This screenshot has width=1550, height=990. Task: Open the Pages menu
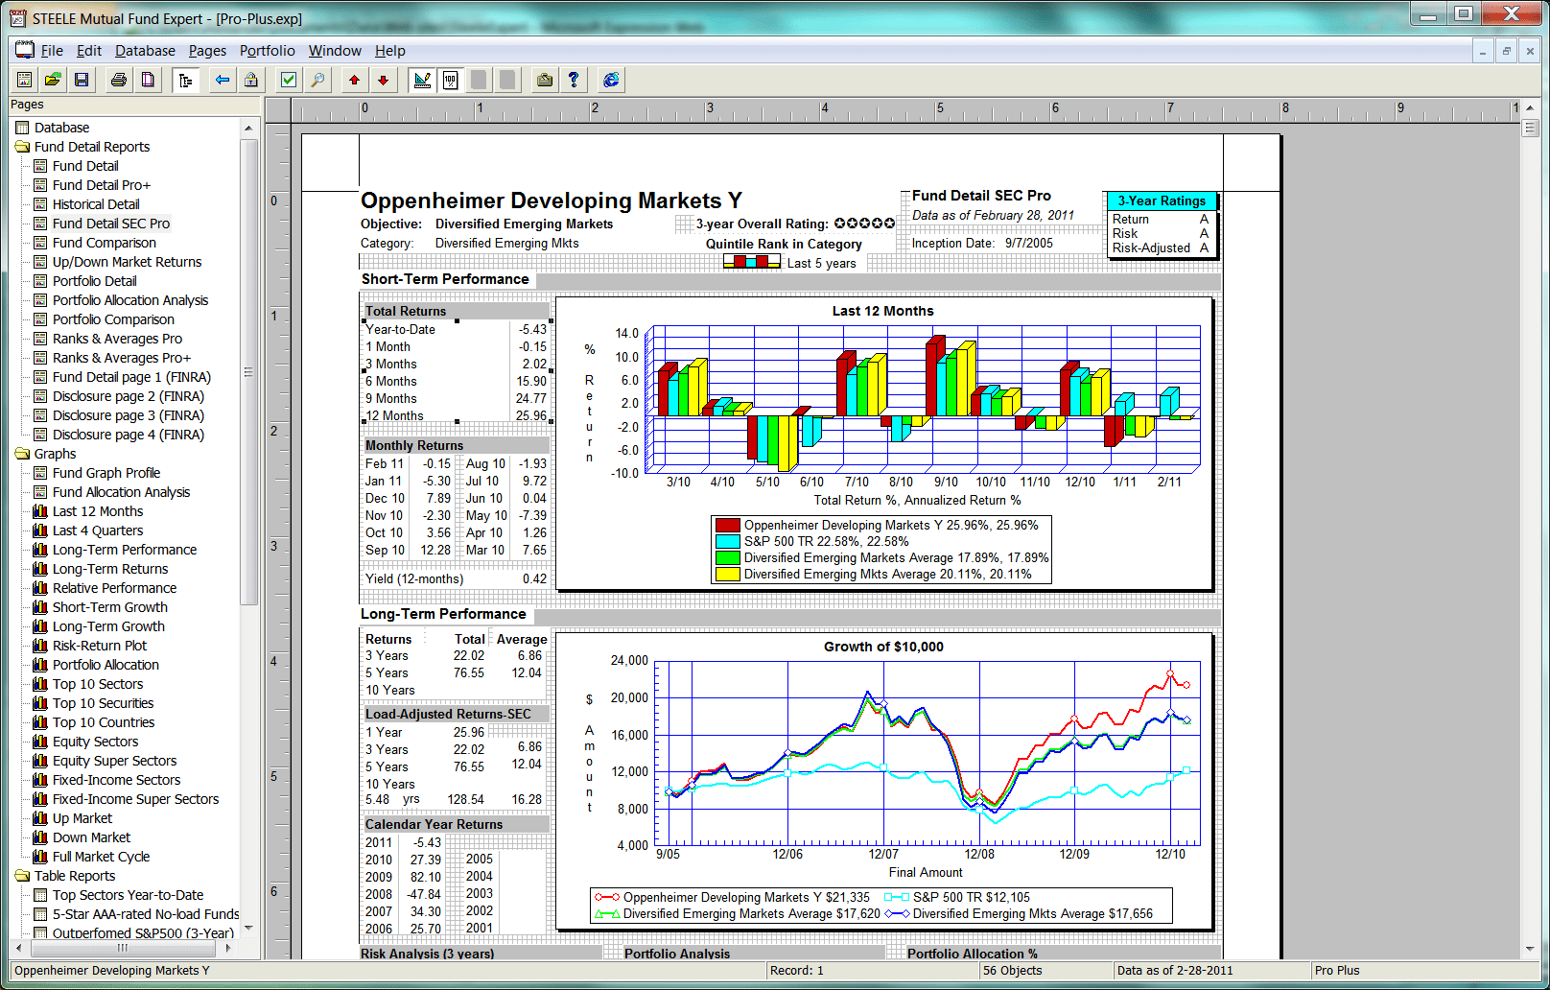click(207, 51)
